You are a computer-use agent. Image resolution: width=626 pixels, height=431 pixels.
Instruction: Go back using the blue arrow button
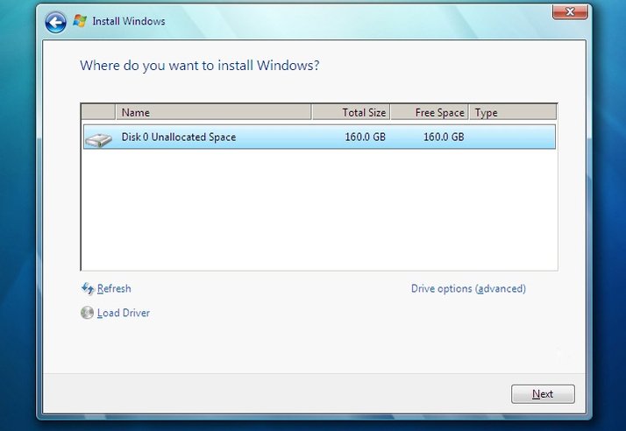tap(55, 22)
